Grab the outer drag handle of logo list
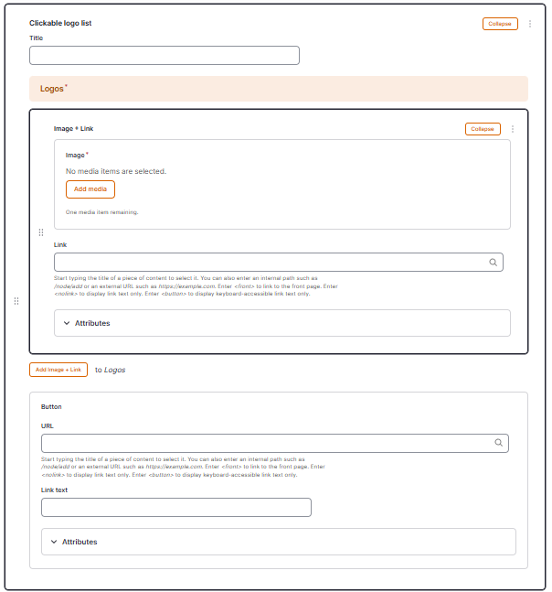This screenshot has width=552, height=592. click(16, 301)
